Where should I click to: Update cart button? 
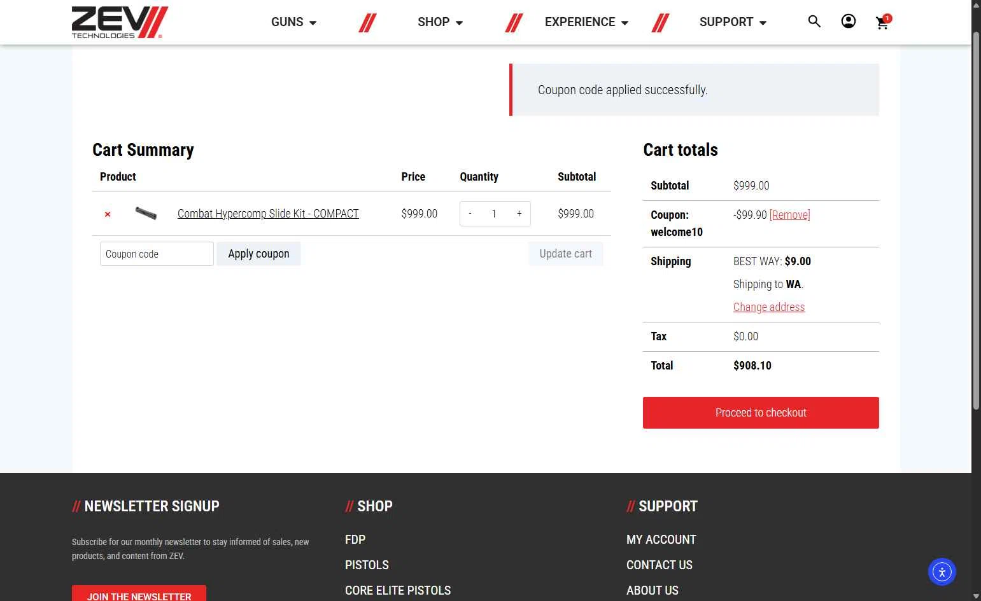tap(566, 254)
